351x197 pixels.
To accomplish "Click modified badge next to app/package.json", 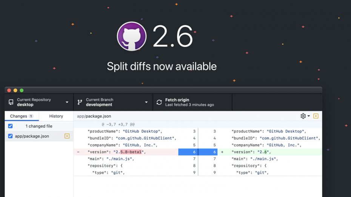I will point(67,136).
